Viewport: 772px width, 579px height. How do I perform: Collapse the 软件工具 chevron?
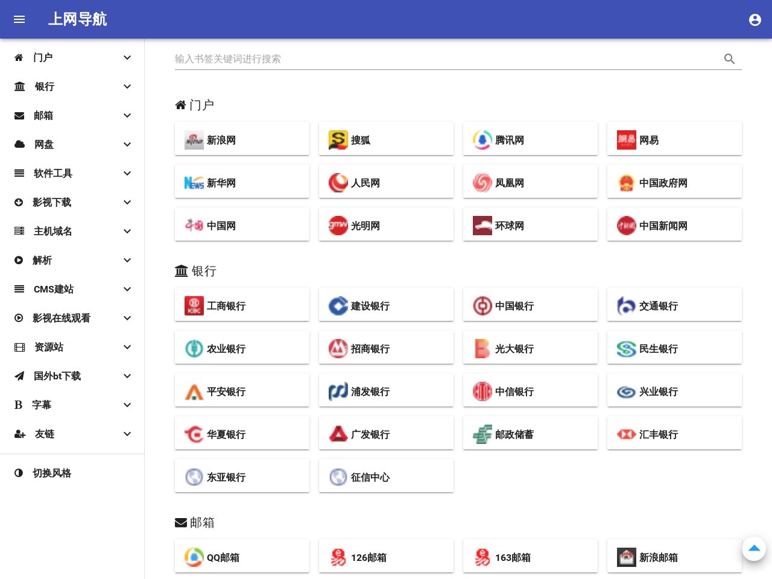coord(127,173)
